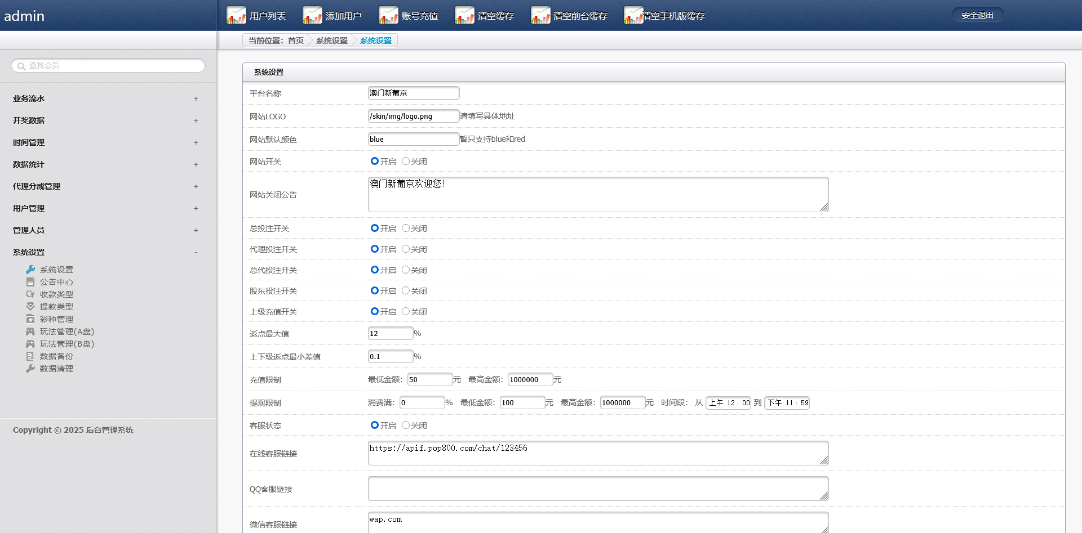Viewport: 1082px width, 533px height.
Task: Click the 公告中心 document icon
Action: pos(30,282)
